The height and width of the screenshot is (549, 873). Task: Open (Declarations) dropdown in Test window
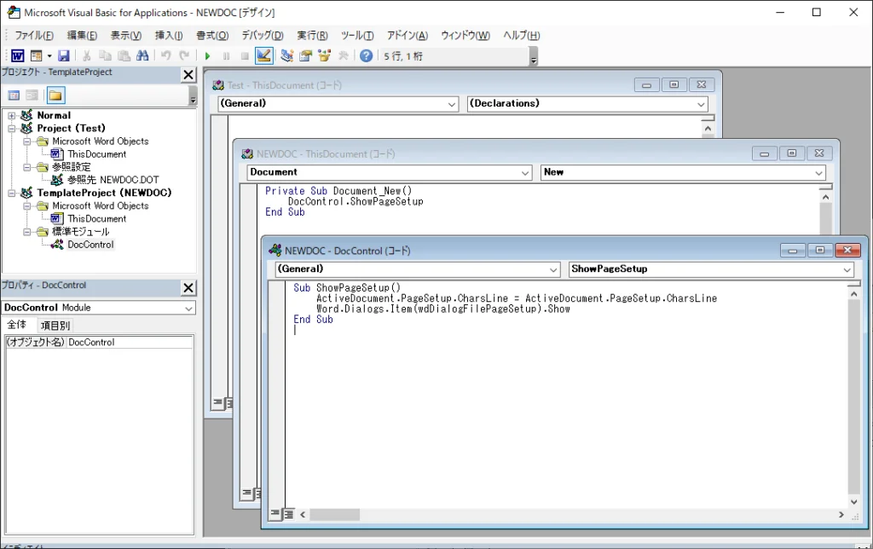point(701,104)
